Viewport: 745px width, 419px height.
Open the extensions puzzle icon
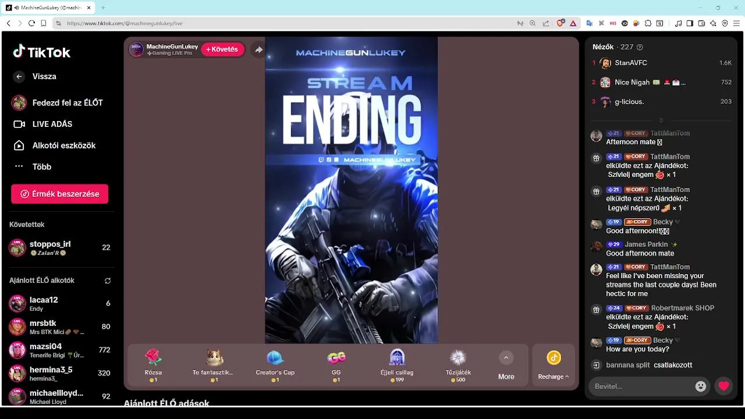[648, 23]
